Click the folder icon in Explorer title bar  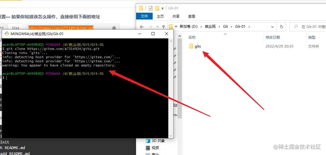(x=141, y=8)
